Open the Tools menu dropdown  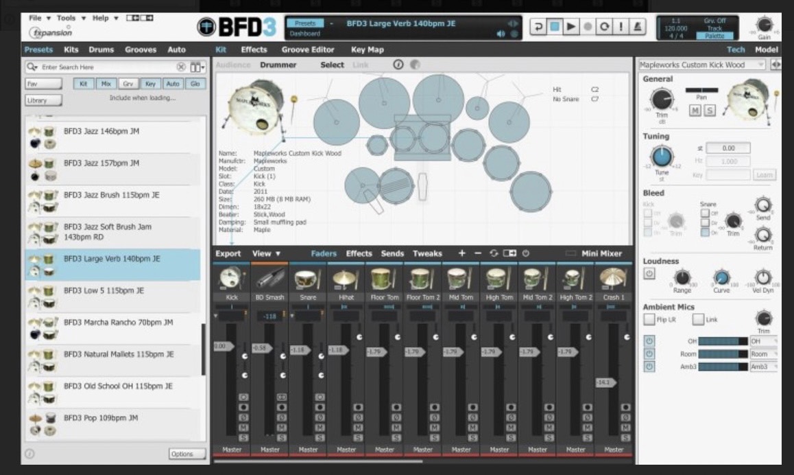pyautogui.click(x=71, y=18)
